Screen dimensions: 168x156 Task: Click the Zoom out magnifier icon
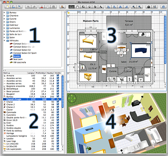[x=140, y=7]
